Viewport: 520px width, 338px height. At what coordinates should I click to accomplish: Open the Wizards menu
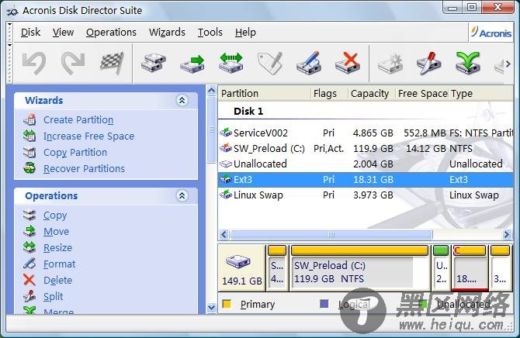[167, 32]
